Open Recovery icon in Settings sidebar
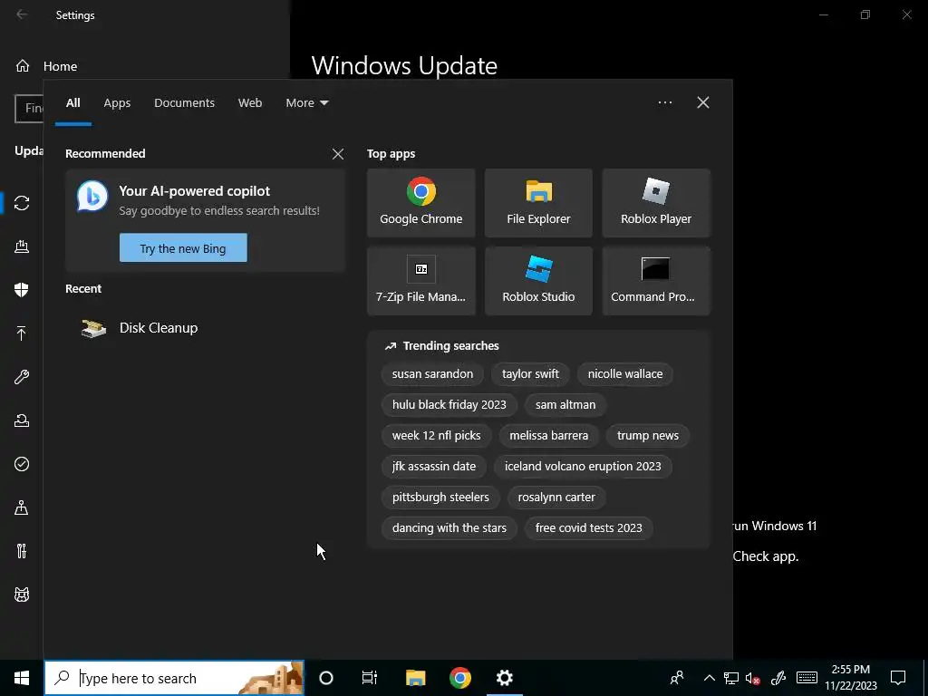The height and width of the screenshot is (696, 928). pos(22,420)
